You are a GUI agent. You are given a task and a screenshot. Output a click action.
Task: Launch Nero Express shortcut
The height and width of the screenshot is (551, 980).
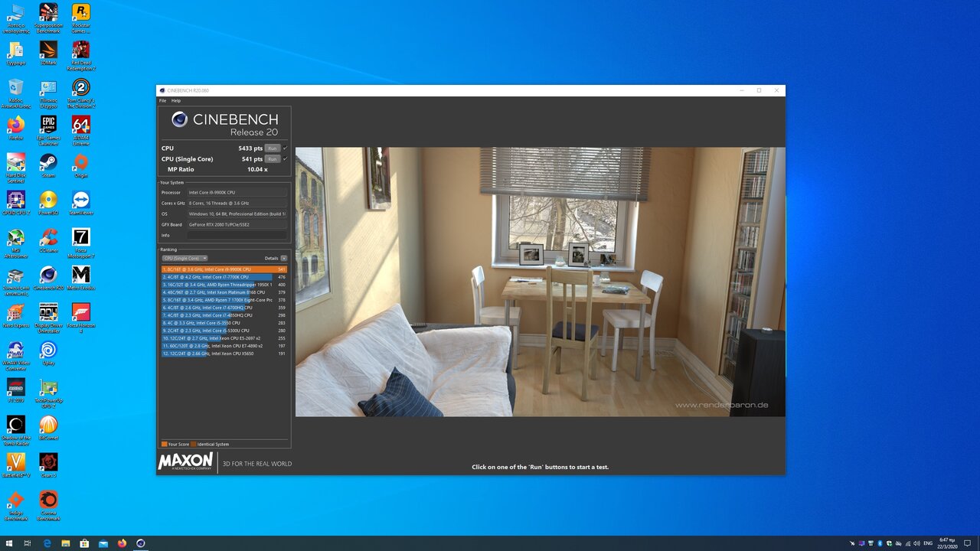pyautogui.click(x=16, y=315)
